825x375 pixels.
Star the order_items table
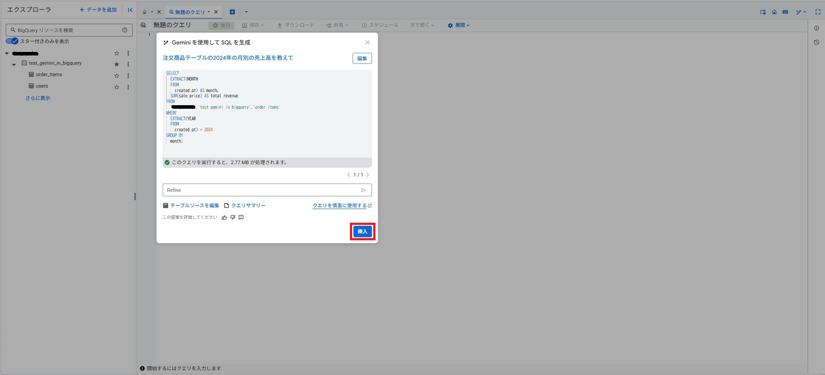(x=117, y=76)
